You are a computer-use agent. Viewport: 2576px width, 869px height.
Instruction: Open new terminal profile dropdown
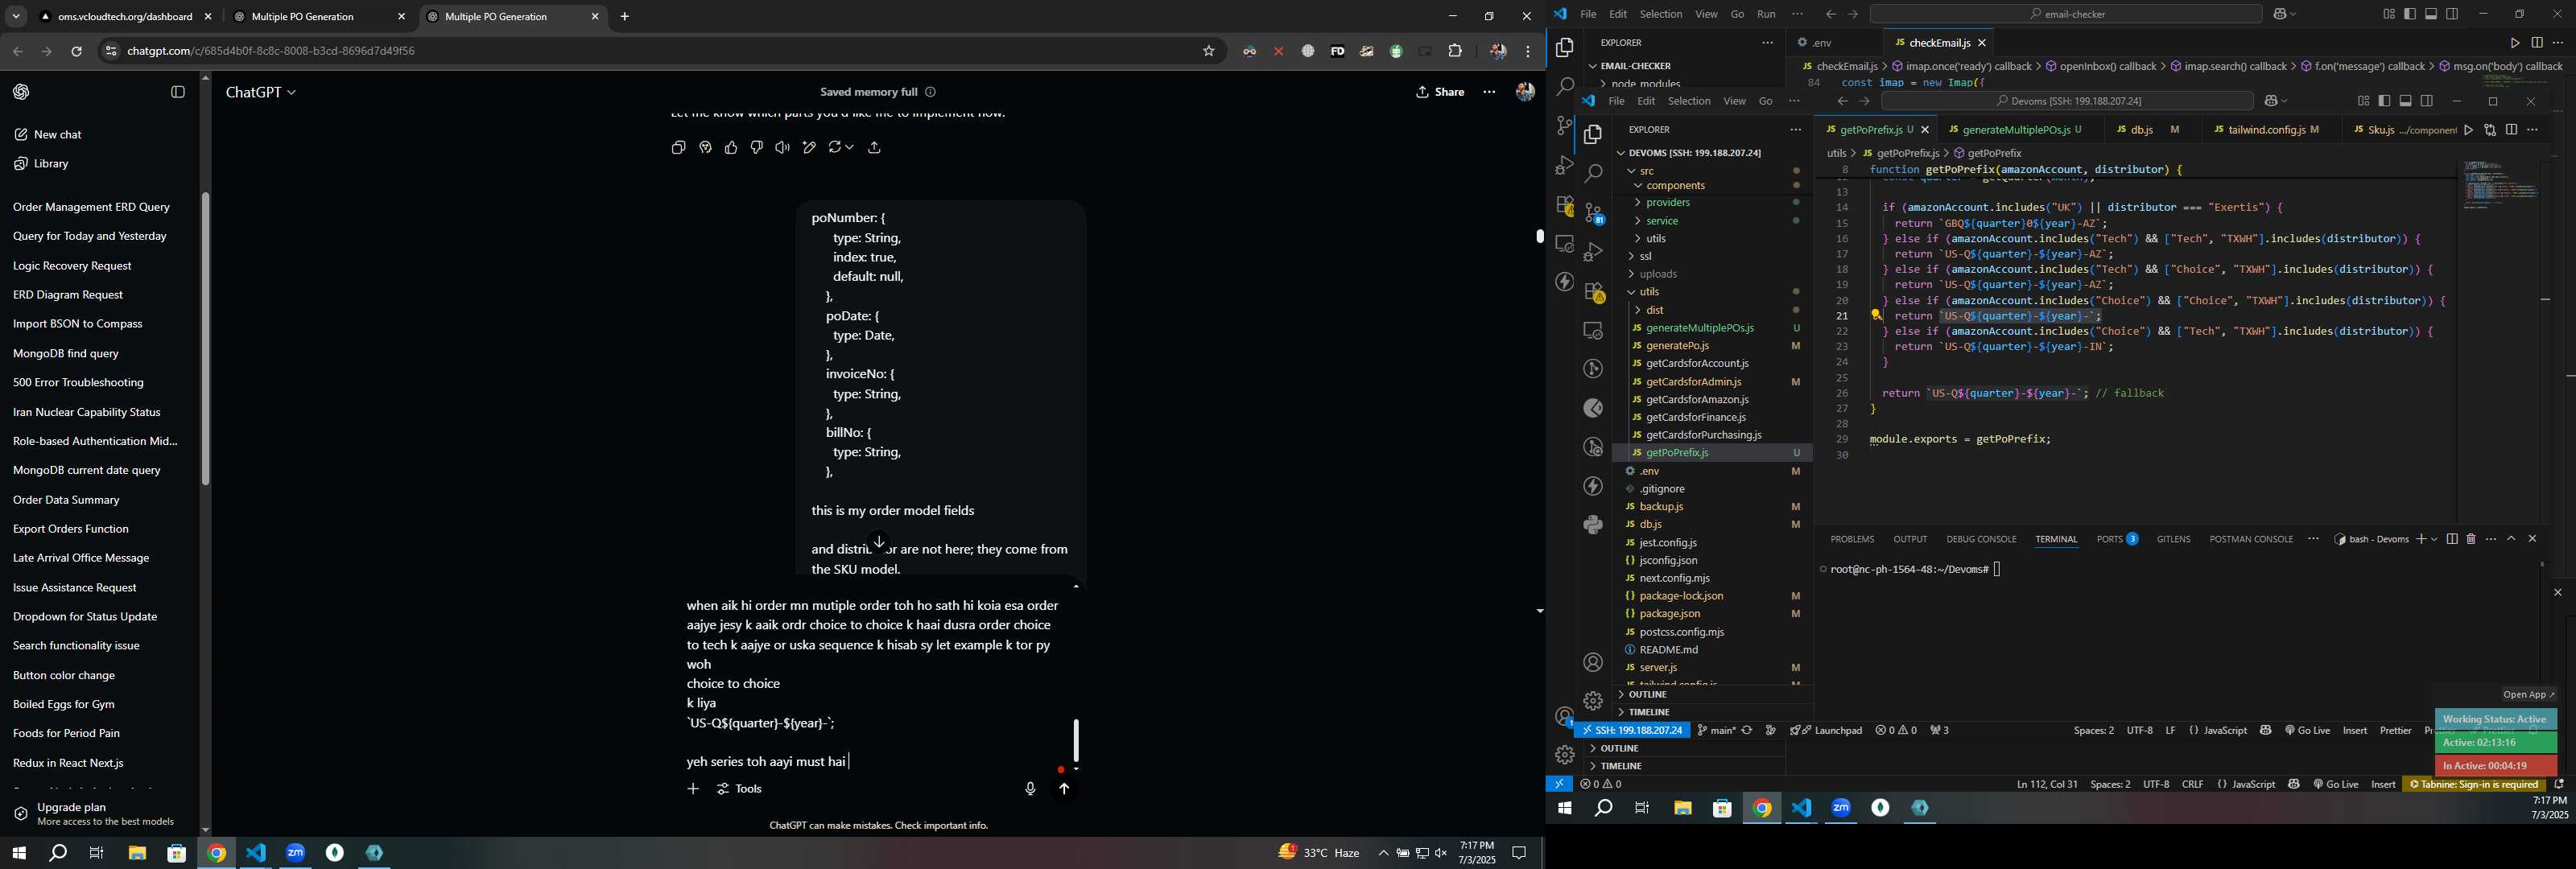point(2434,540)
